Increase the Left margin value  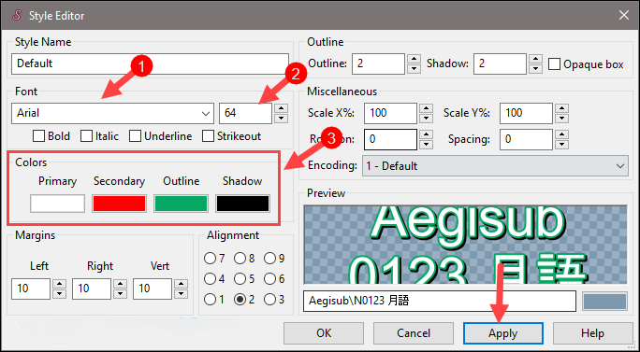tap(60, 284)
